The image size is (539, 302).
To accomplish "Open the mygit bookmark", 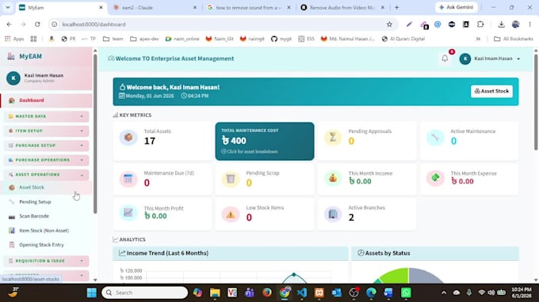I will click(281, 39).
